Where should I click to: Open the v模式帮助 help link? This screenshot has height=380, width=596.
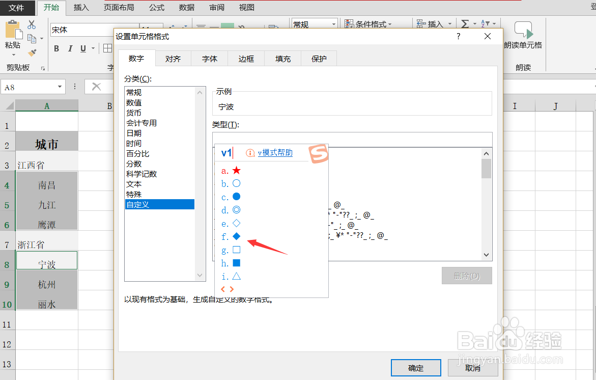pos(275,153)
